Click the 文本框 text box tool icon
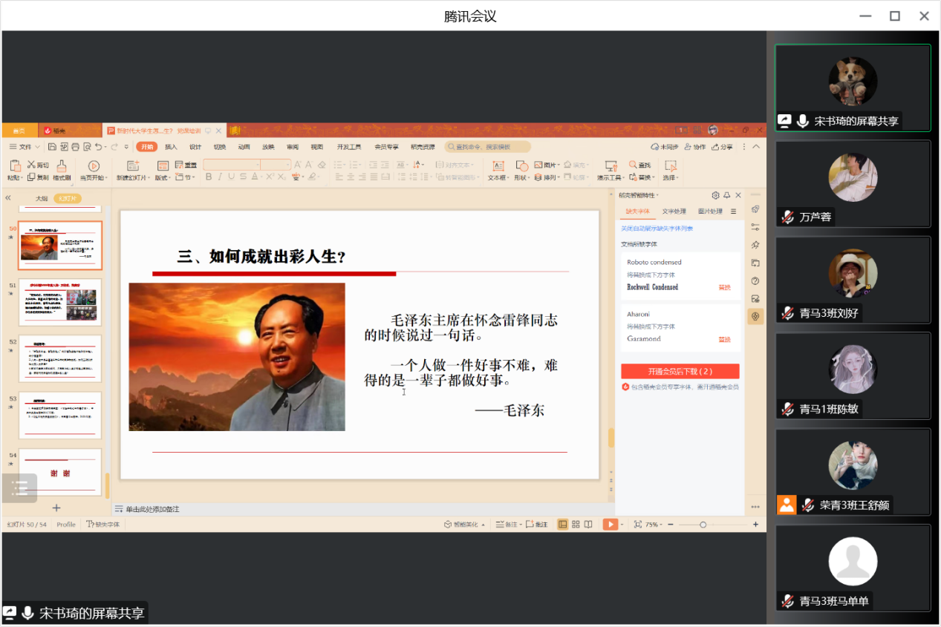The width and height of the screenshot is (941, 627). tap(498, 165)
